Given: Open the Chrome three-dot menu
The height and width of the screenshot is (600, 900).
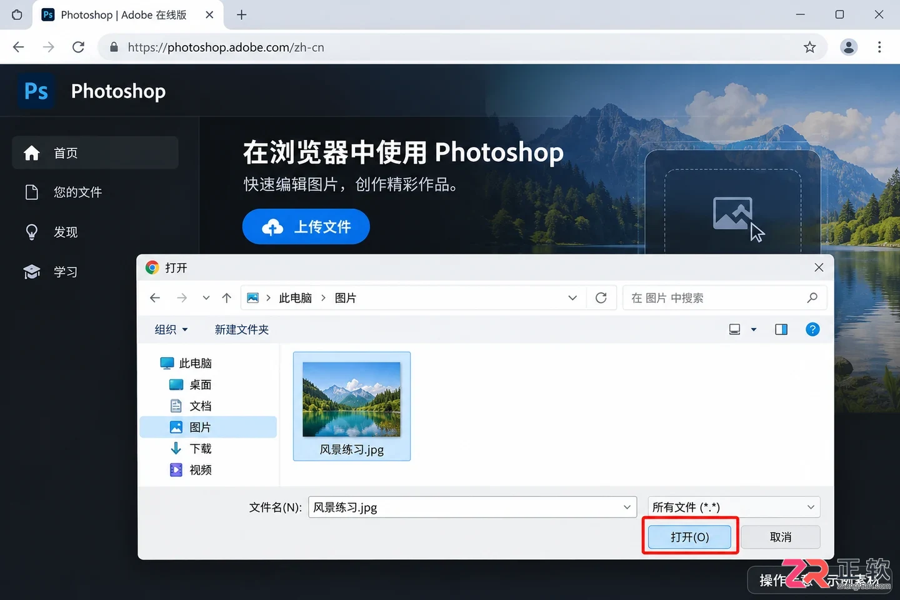Looking at the screenshot, I should [x=879, y=47].
